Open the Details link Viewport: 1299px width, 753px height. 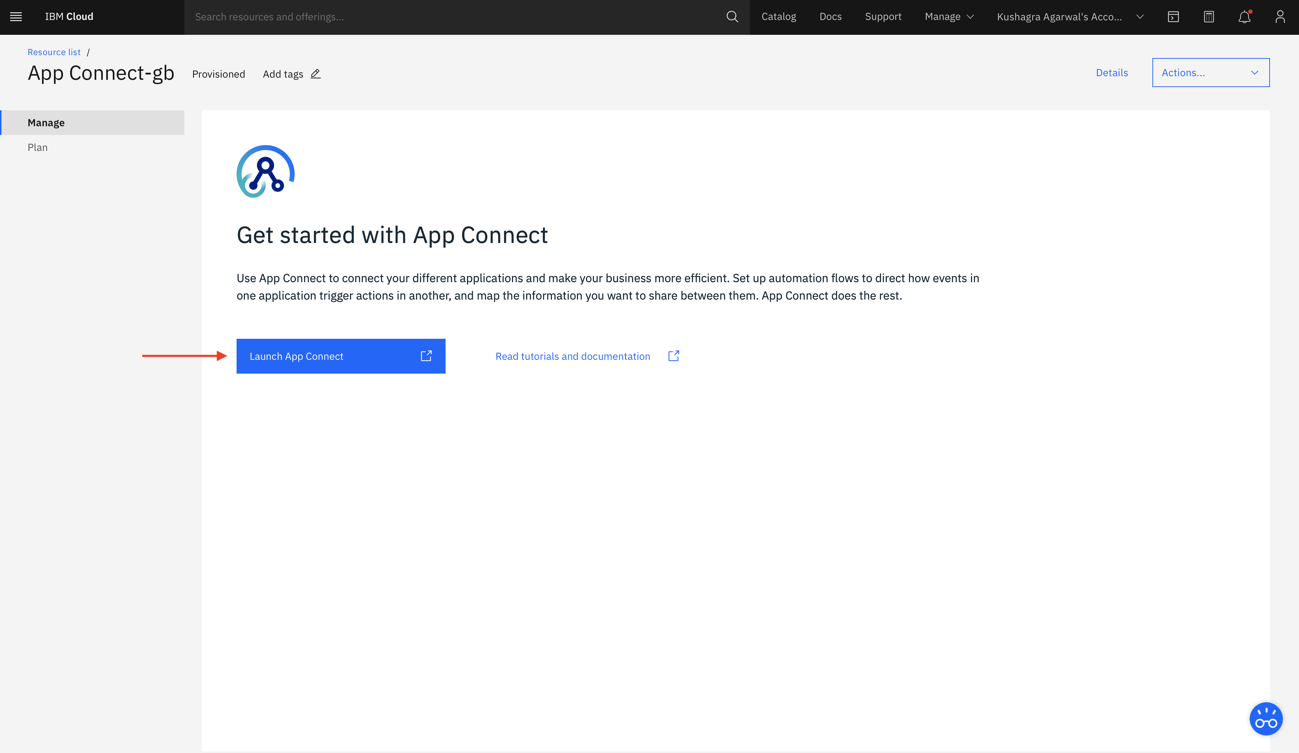click(x=1111, y=73)
